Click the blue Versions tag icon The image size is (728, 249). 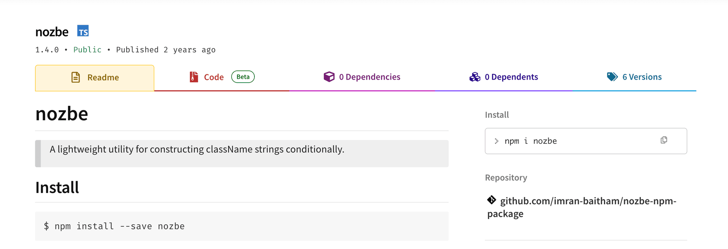click(612, 77)
